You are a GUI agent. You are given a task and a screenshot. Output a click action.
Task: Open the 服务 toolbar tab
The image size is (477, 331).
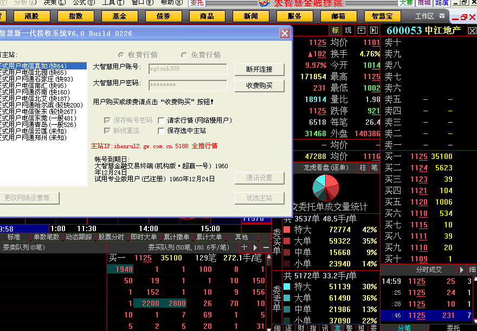(x=294, y=16)
